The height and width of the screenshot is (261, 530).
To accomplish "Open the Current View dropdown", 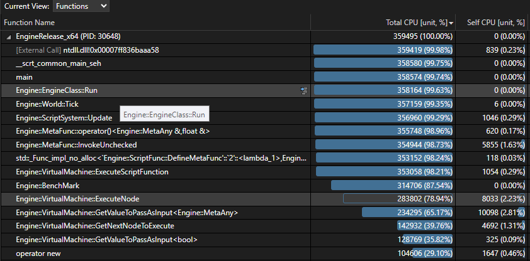I will coord(81,6).
